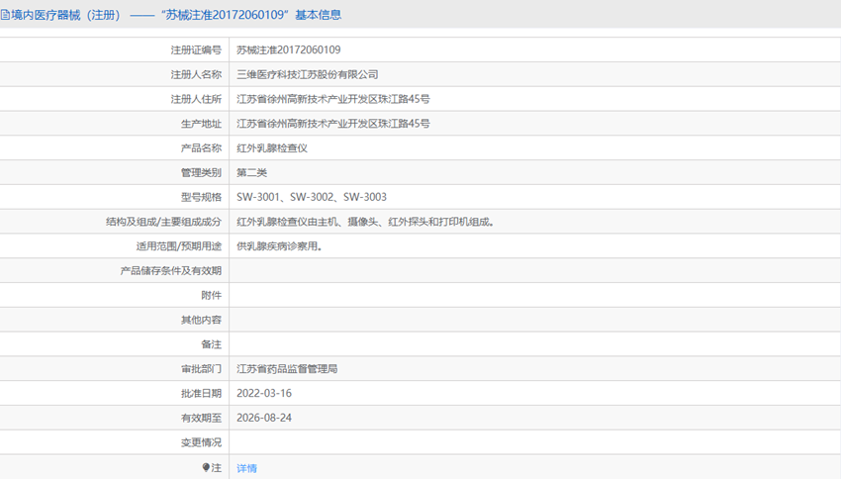This screenshot has height=479, width=841.
Task: Click the approval department 江苏省药品监督管理局
Action: [x=287, y=368]
